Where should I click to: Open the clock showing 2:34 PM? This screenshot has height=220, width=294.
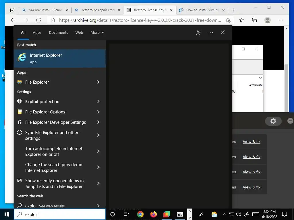269,214
